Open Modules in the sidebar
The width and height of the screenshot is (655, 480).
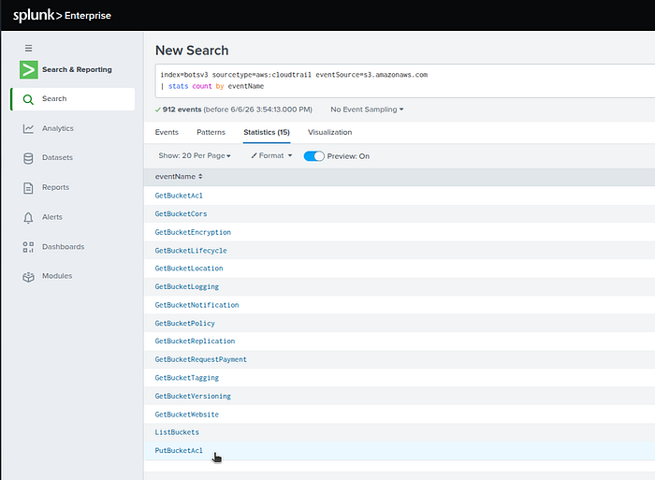tap(57, 276)
